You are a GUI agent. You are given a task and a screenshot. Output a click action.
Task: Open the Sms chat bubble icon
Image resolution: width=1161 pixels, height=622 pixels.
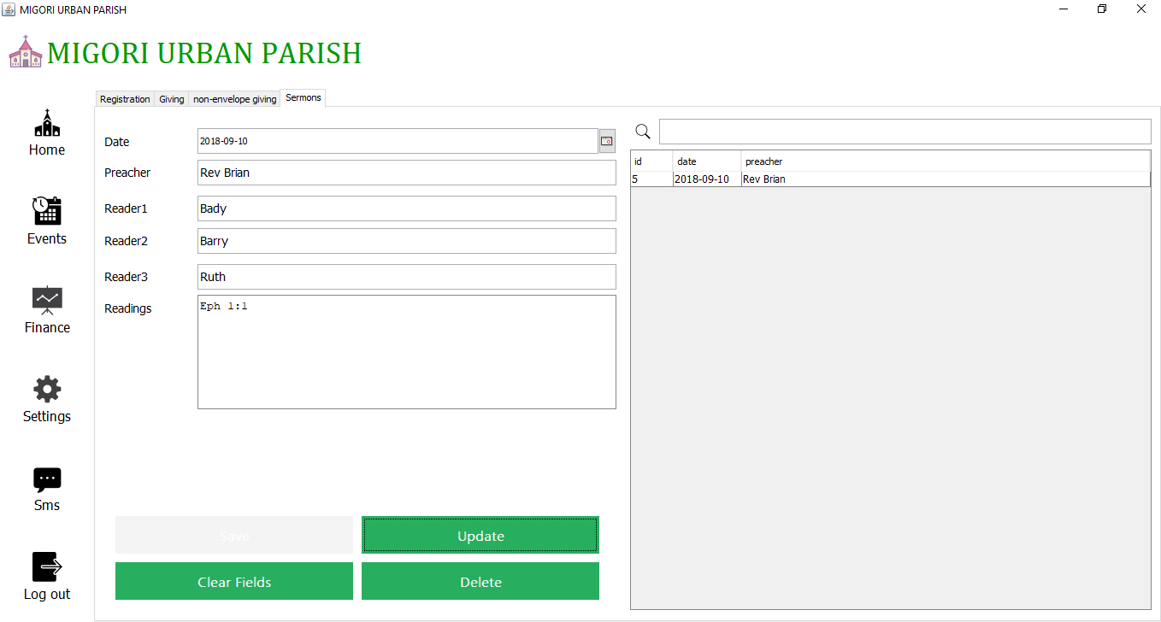[47, 478]
